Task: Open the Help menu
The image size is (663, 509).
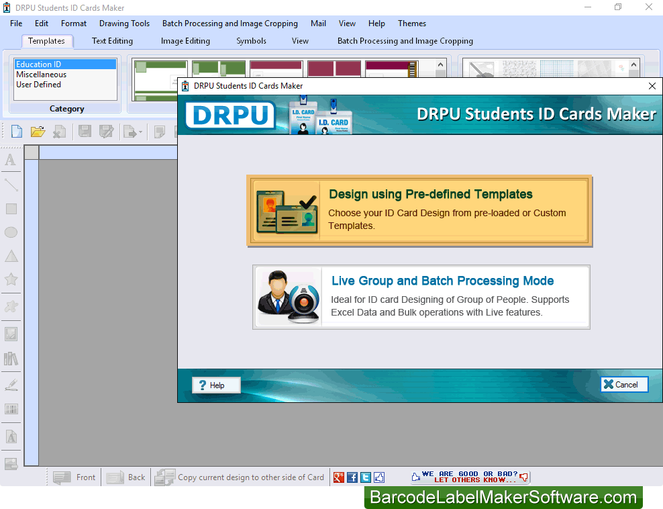Action: click(x=376, y=24)
